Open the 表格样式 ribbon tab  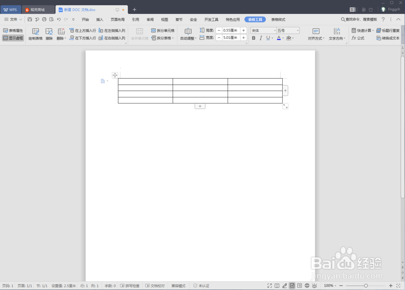(x=278, y=19)
